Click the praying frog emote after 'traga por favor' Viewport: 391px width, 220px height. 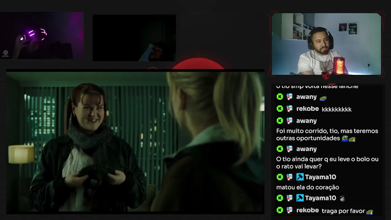(370, 211)
